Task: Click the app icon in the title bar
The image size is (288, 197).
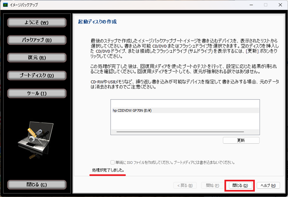Action: coord(6,5)
